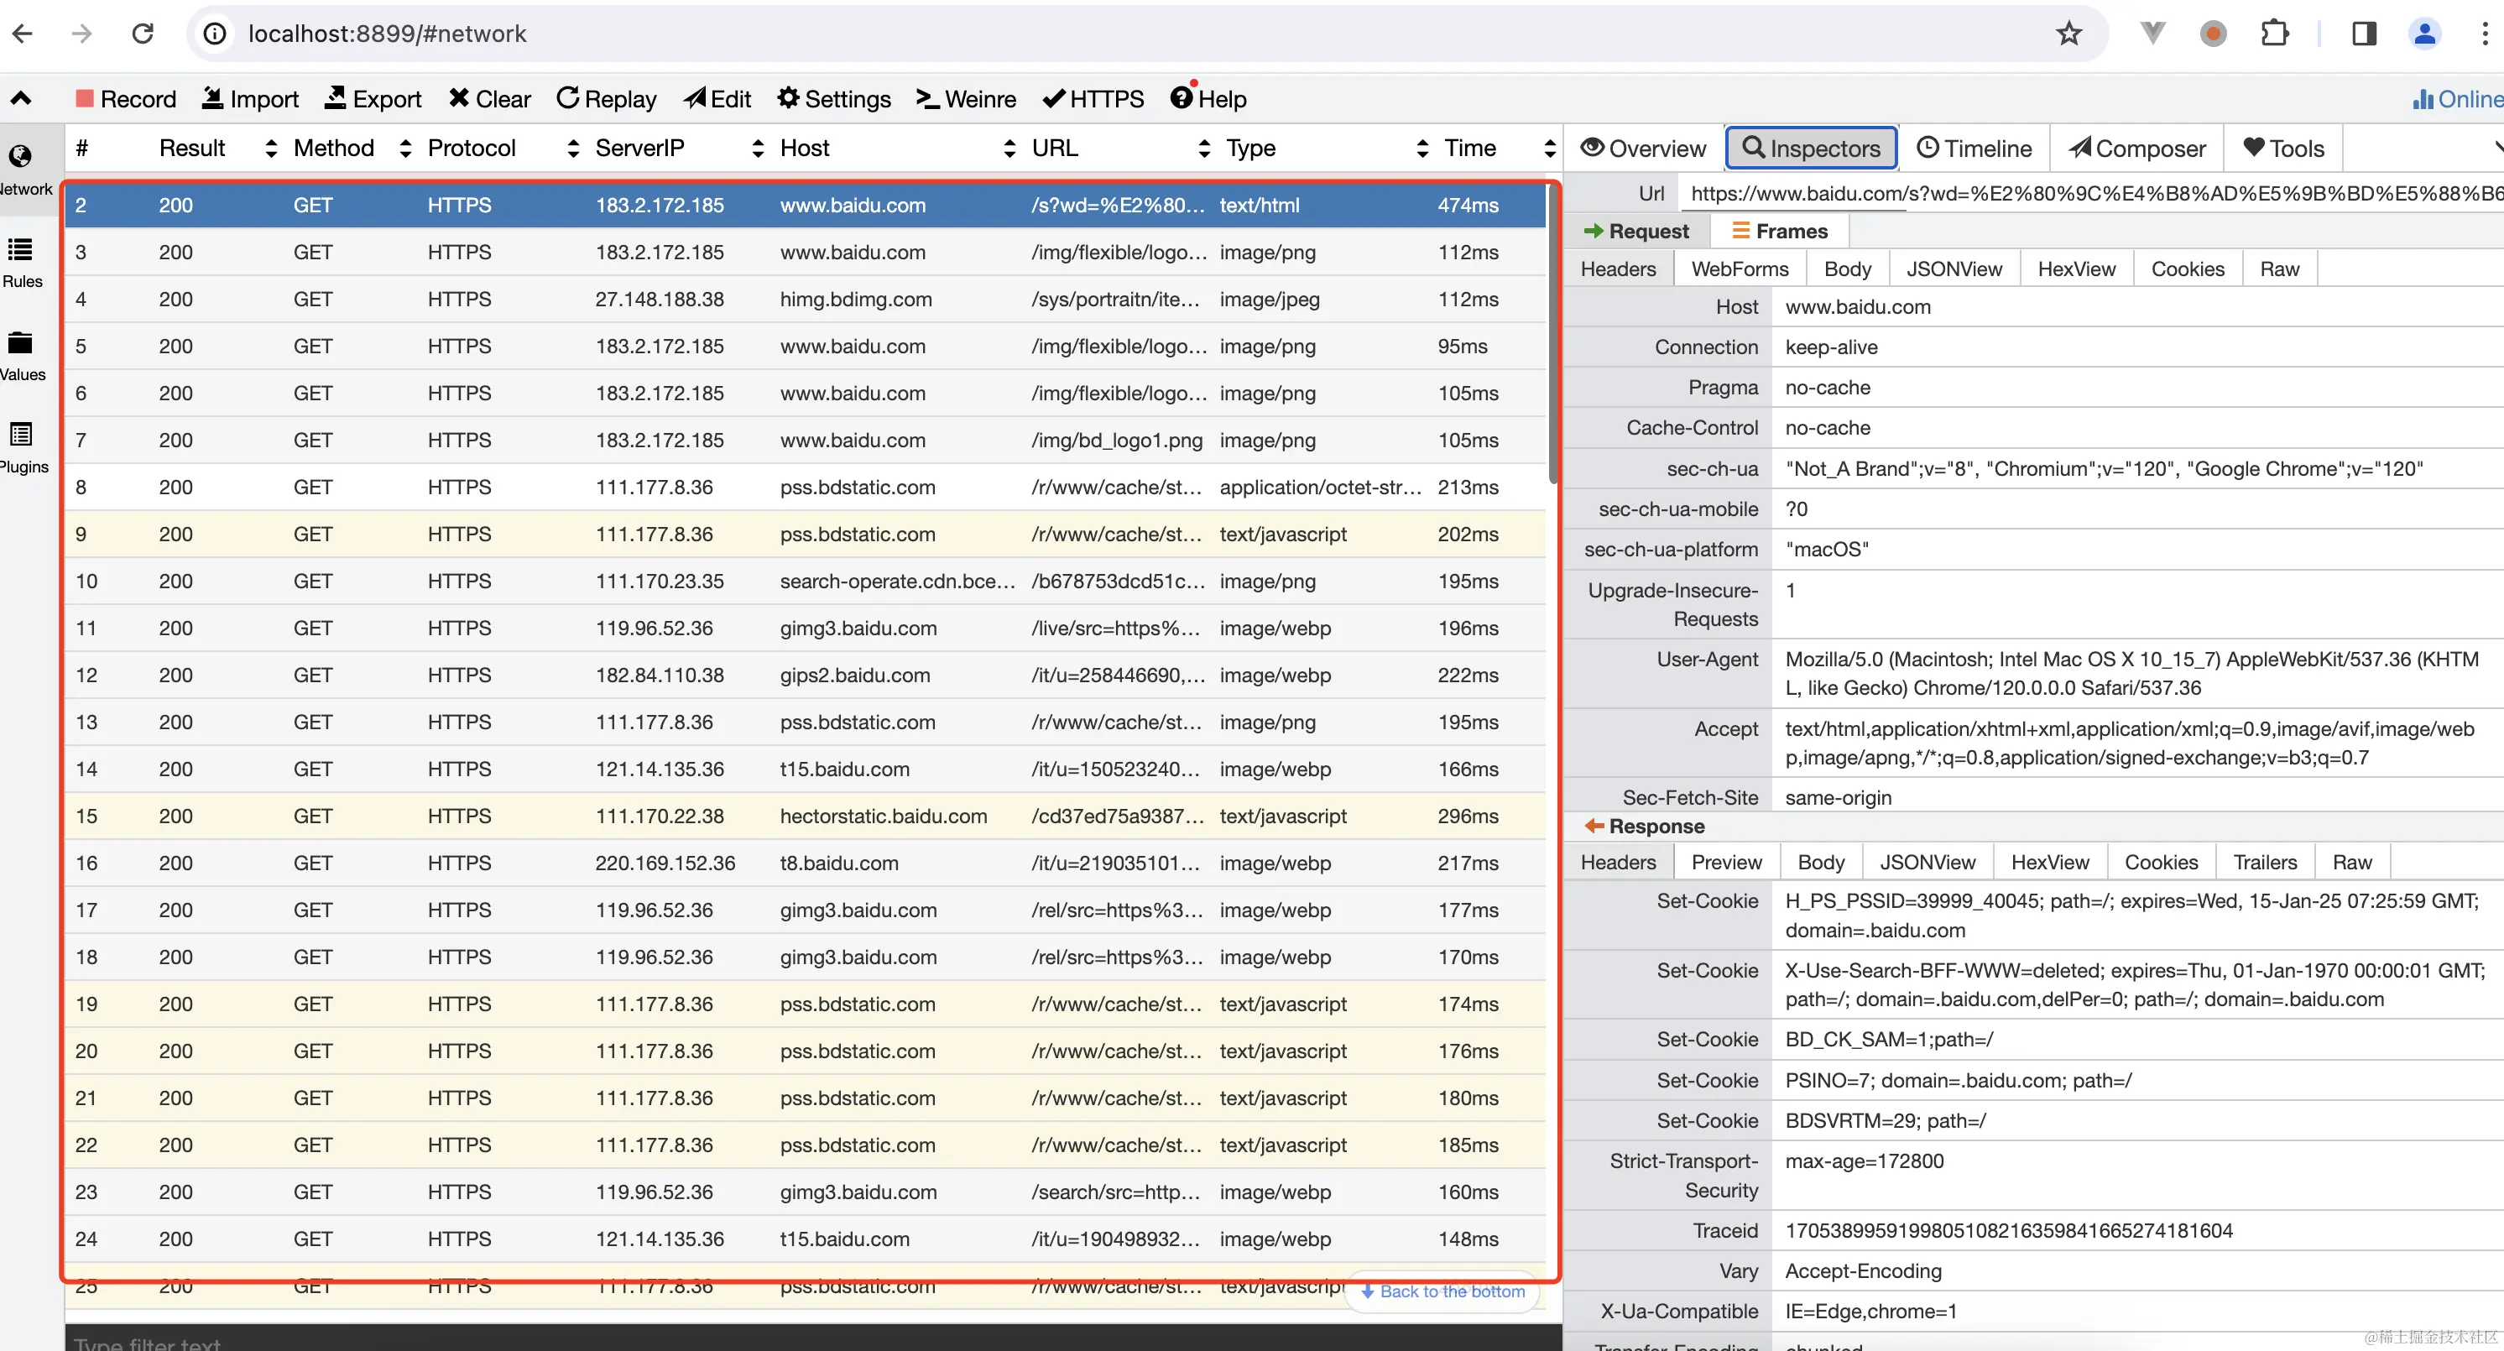
Task: Click Back to the bottom button
Action: click(1442, 1291)
